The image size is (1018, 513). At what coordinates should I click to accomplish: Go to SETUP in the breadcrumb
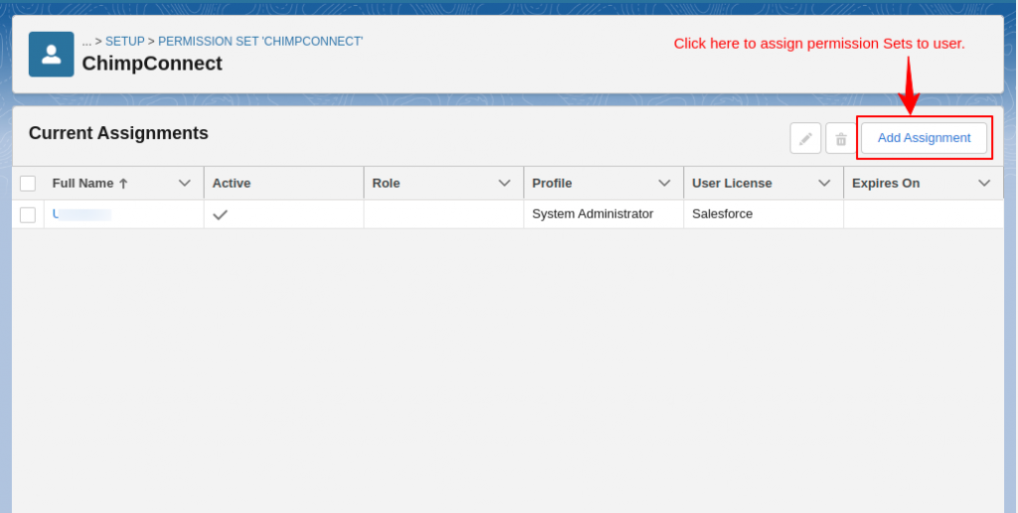coord(125,42)
